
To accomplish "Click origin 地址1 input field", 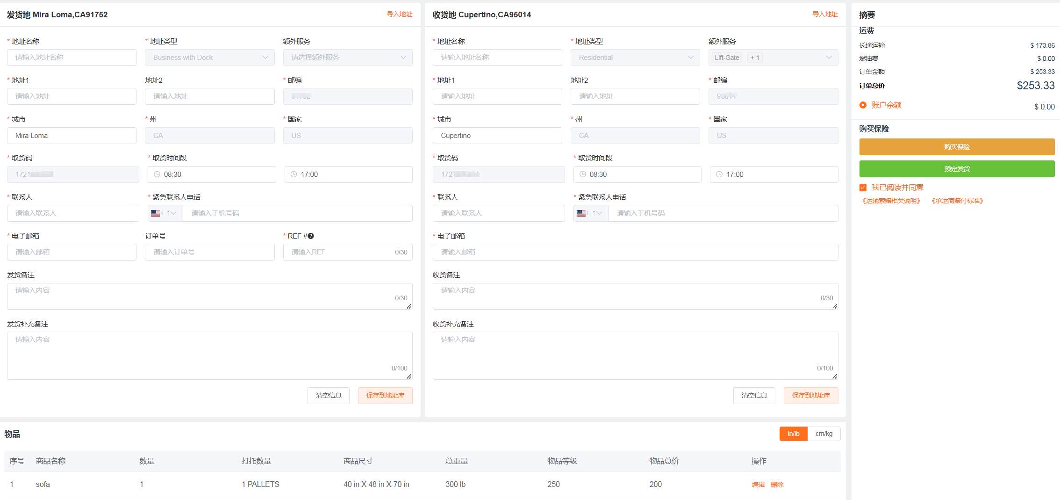I will click(72, 96).
